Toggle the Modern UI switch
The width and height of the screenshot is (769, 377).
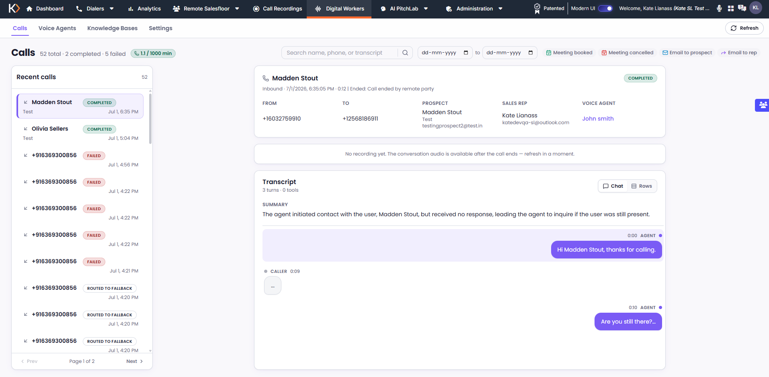coord(605,8)
